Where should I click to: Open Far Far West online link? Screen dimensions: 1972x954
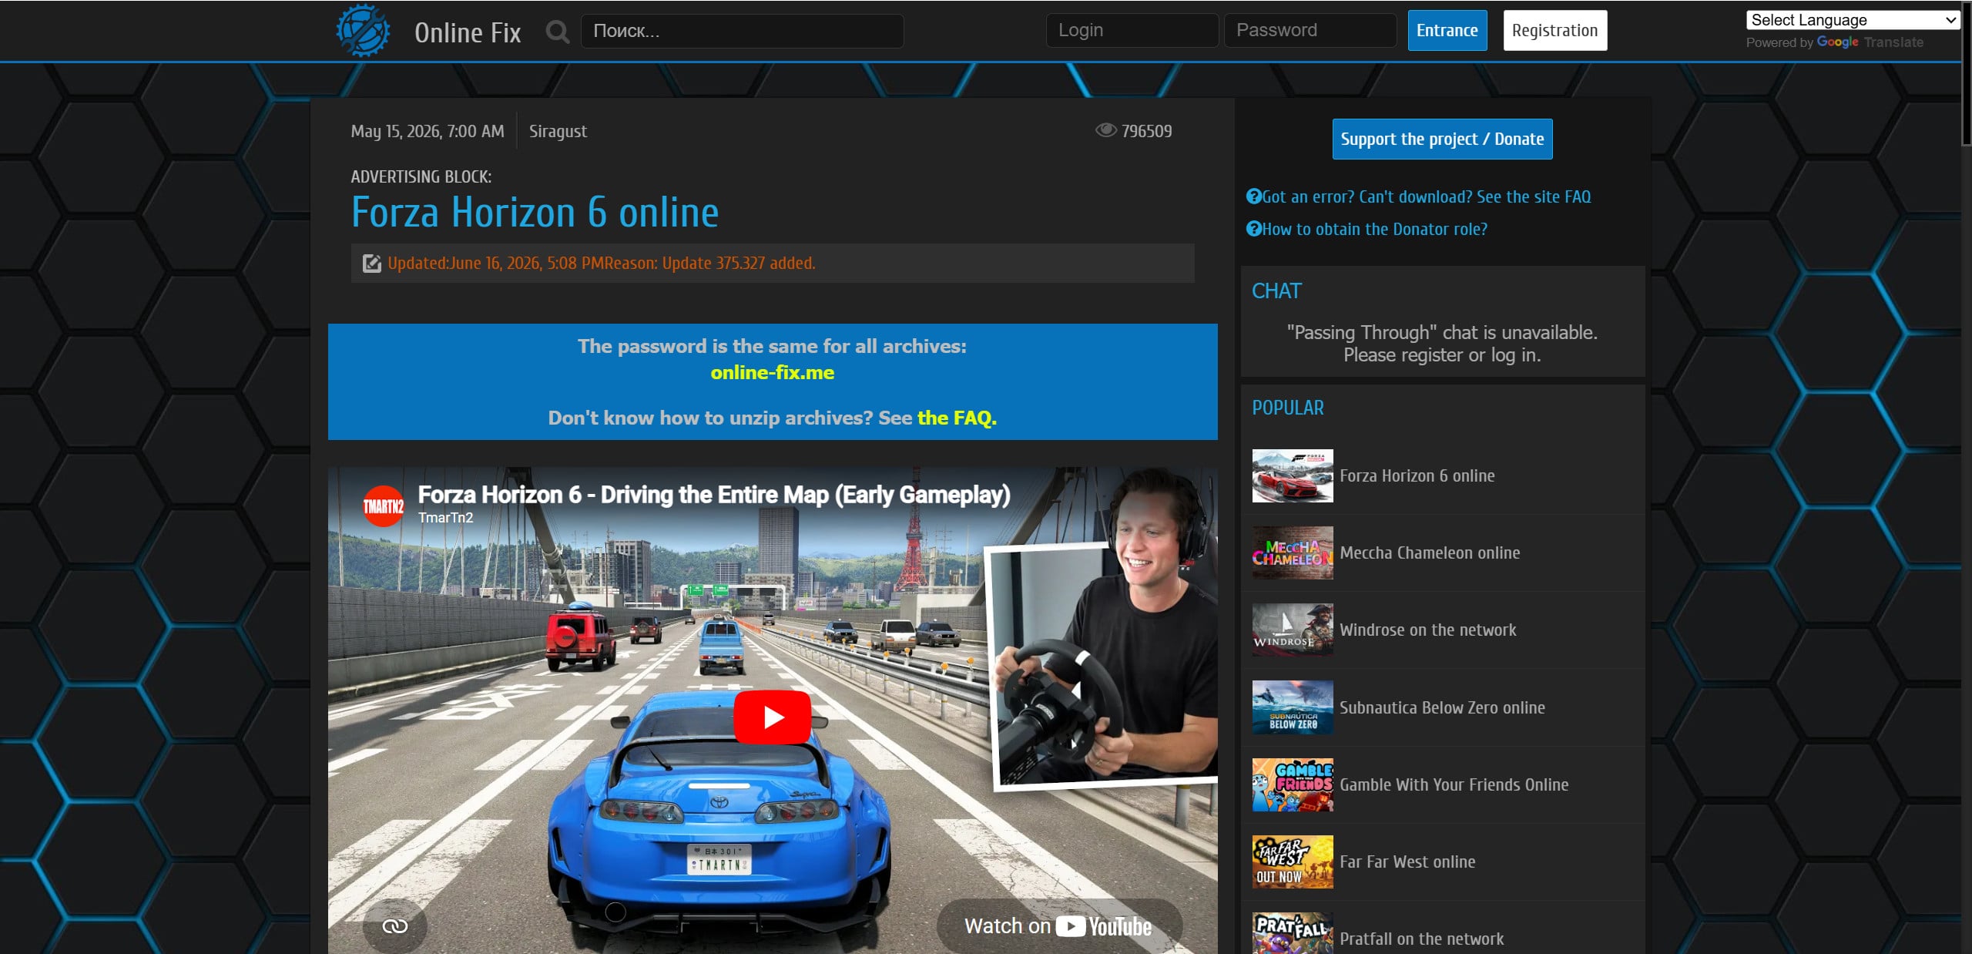pos(1407,862)
